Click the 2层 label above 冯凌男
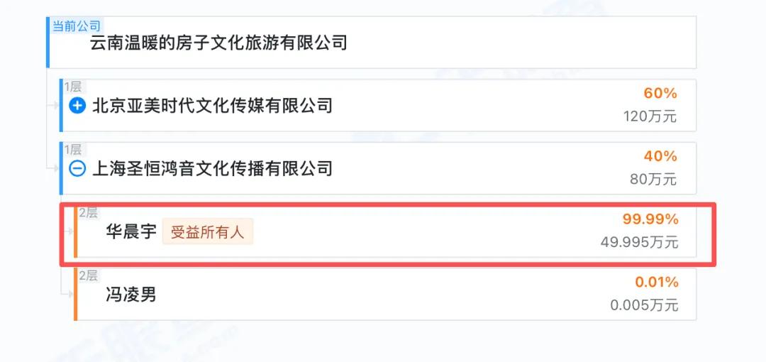Screen dimensions: 766x362 [x=88, y=275]
